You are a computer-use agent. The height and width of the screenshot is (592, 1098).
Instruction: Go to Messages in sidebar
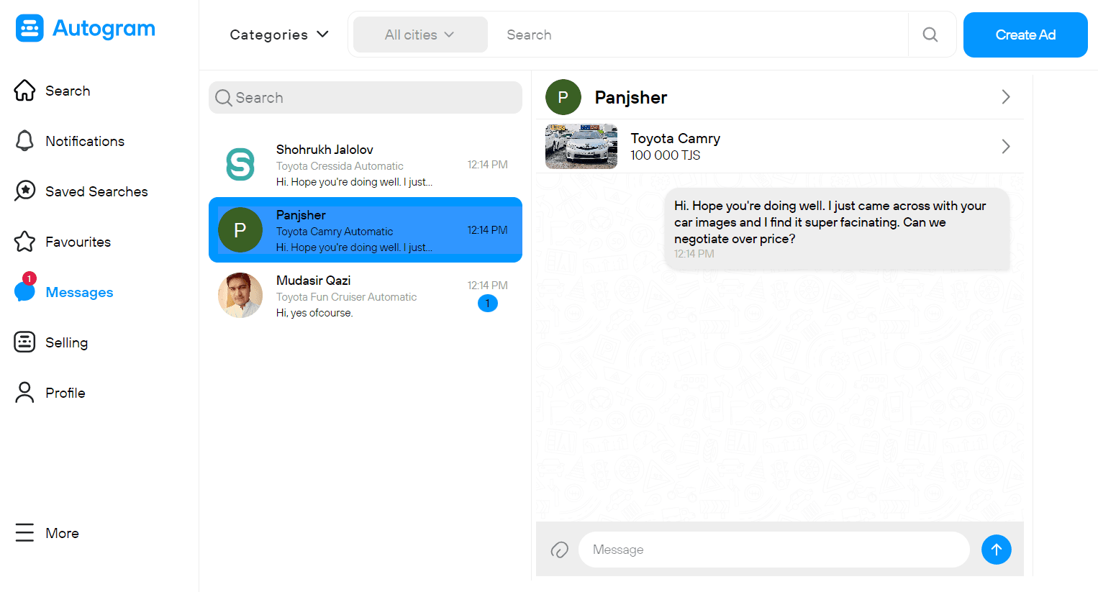pos(78,292)
